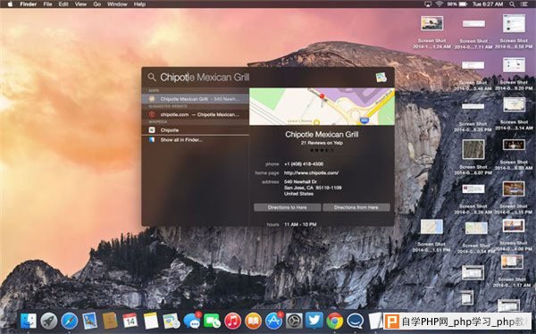Screen dimensions: 536x334
Task: Open iTunes music icon in Dock
Action: tap(233, 321)
